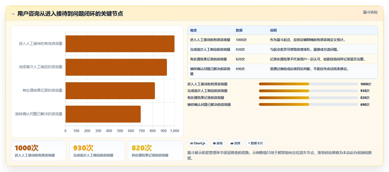Click the 进度 chip

click(235, 143)
